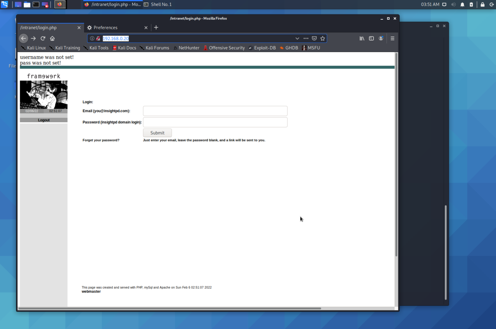Close the Preferences tab
Image resolution: width=496 pixels, height=329 pixels.
click(x=146, y=28)
